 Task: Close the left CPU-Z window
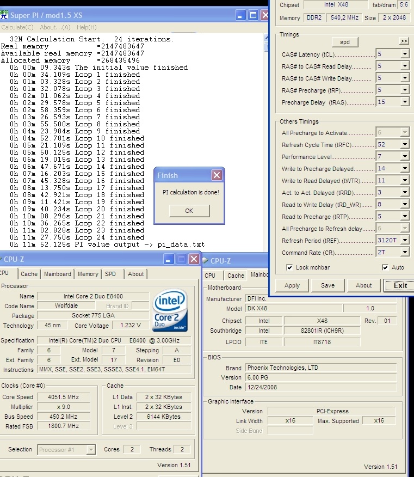tap(194, 259)
